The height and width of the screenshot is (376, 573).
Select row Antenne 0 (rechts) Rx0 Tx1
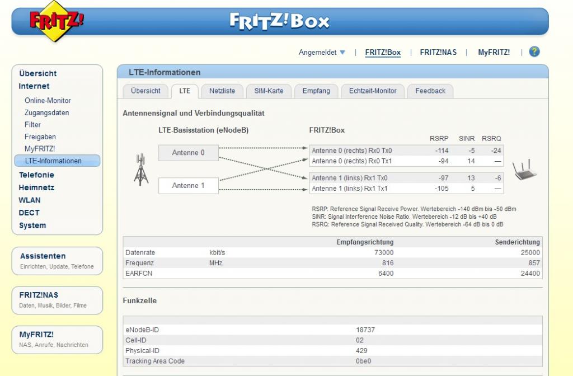click(x=406, y=161)
